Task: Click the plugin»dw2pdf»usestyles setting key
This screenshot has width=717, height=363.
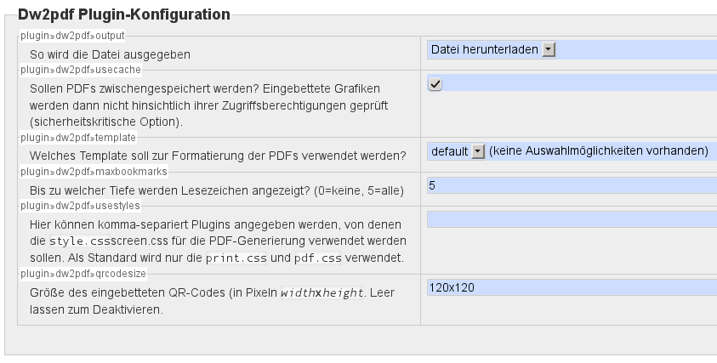Action: pos(80,205)
